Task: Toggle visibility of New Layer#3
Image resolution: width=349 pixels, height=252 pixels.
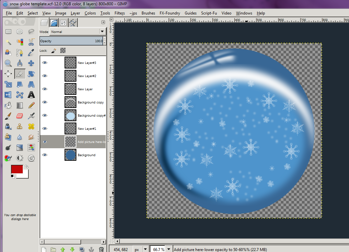Action: coord(45,63)
